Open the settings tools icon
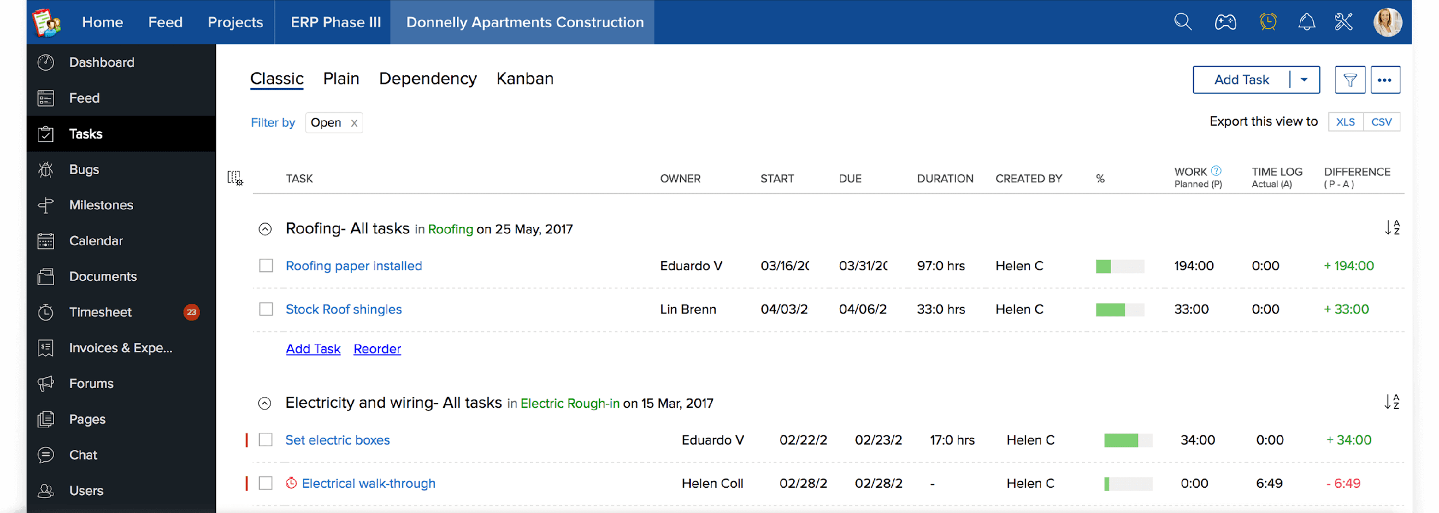1439x513 pixels. 1343,22
